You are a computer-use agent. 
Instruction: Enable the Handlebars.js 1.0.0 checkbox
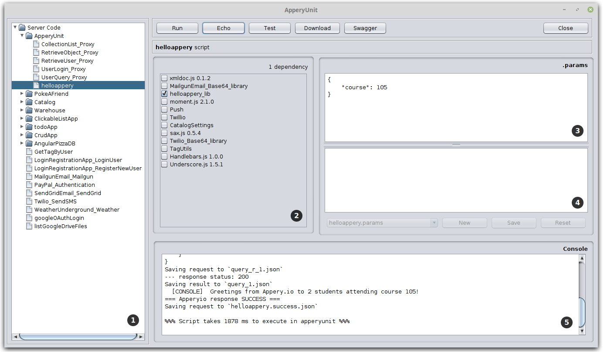point(164,156)
